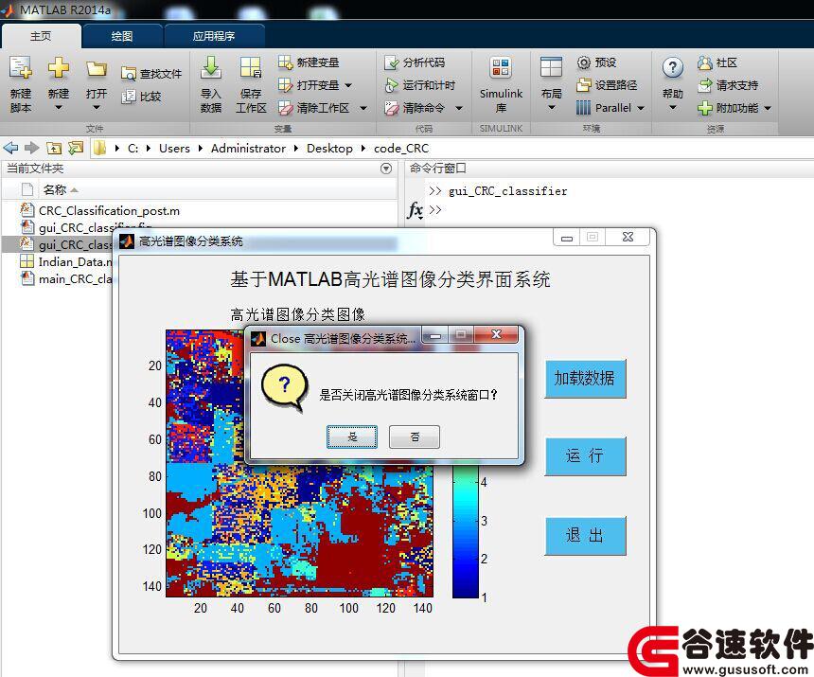This screenshot has height=677, width=814.
Task: Click Import Data icon
Action: coord(211,68)
